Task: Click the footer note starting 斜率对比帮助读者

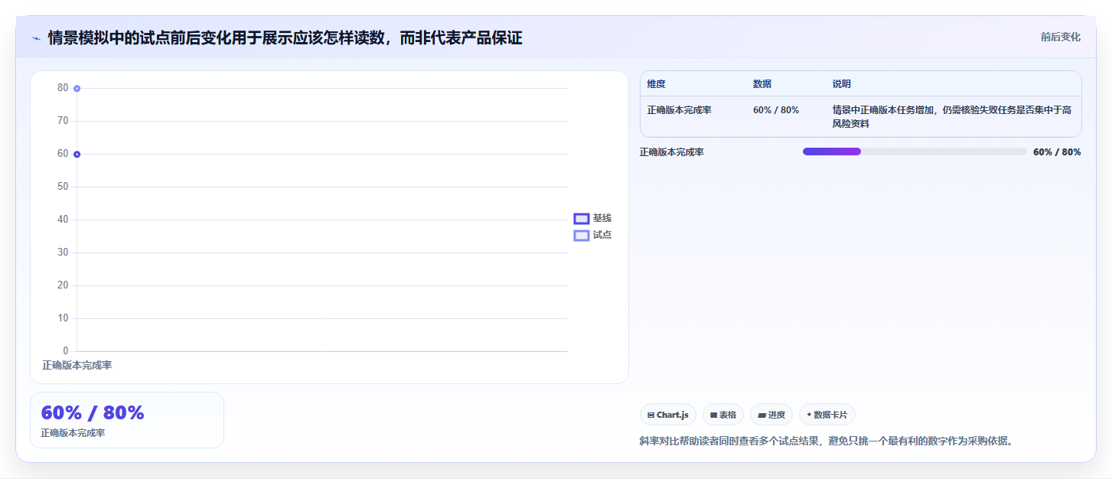Action: tap(827, 442)
